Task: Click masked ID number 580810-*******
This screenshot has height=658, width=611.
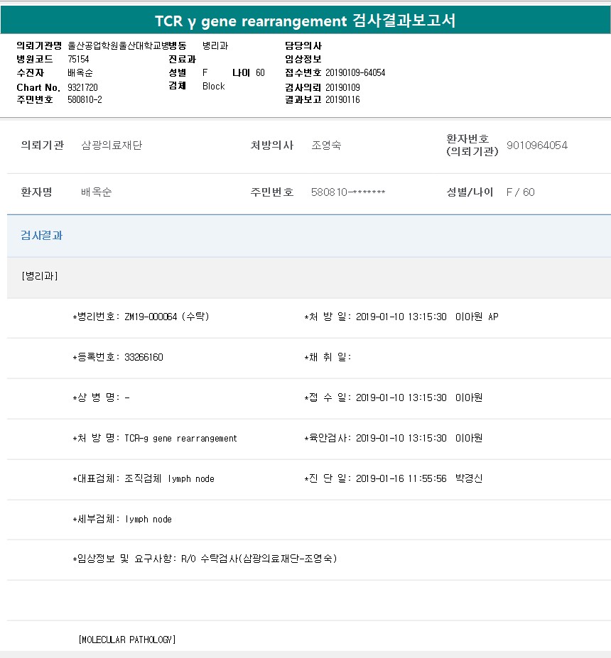Action: click(x=348, y=192)
